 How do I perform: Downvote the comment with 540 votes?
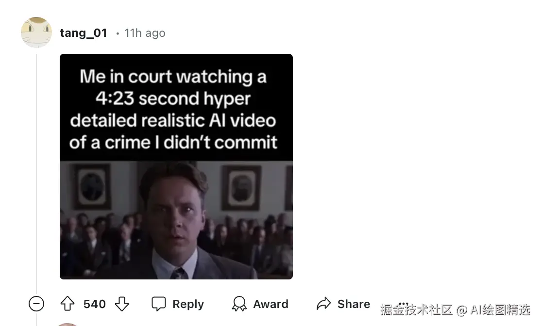pyautogui.click(x=122, y=304)
